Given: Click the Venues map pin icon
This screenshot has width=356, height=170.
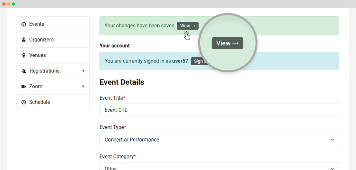Looking at the screenshot, I should coord(24,55).
